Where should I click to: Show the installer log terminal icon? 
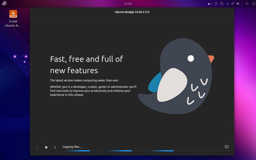[227, 147]
